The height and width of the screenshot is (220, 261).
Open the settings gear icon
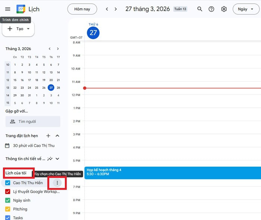click(x=224, y=9)
